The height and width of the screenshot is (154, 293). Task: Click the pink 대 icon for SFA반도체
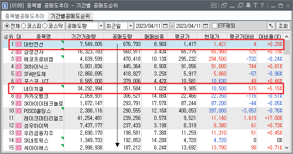(18, 74)
